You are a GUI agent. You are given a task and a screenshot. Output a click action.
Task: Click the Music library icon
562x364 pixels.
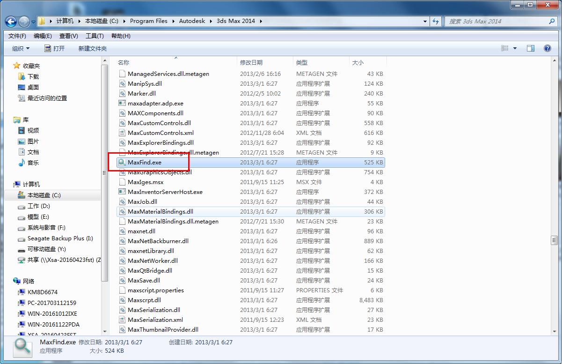[22, 163]
